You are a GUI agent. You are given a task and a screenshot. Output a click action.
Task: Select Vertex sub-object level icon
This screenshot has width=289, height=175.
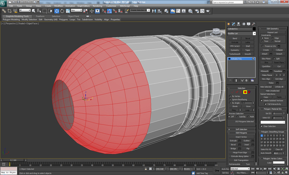233,92
